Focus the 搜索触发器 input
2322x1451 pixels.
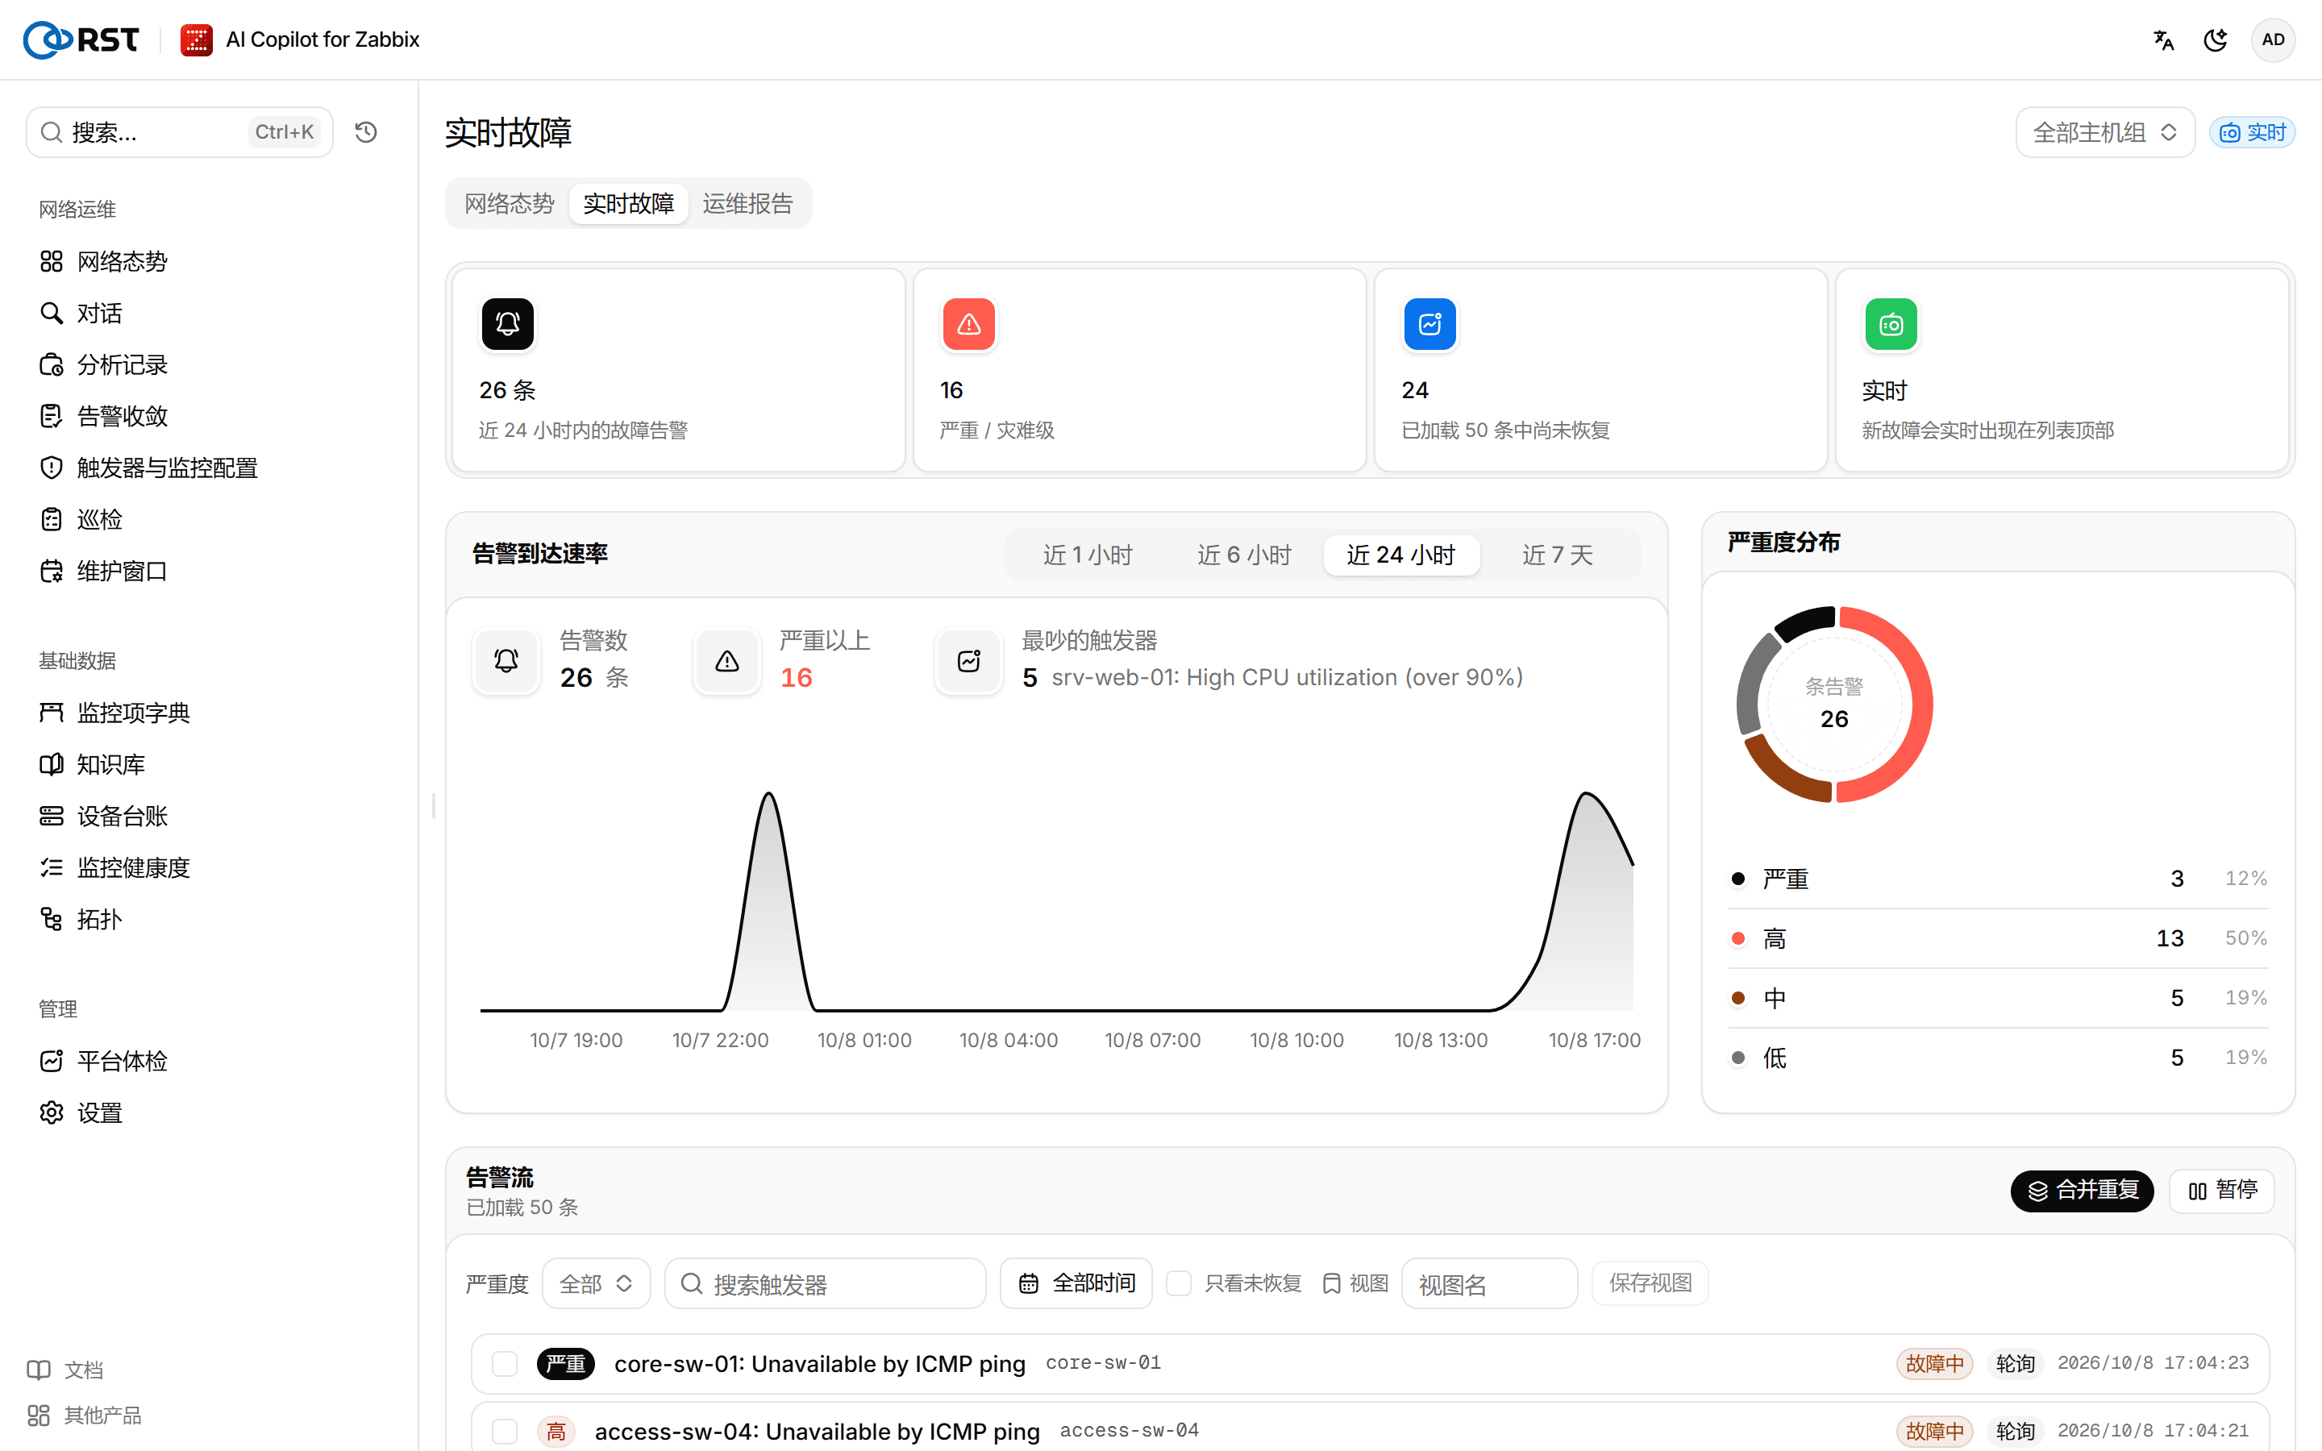[x=825, y=1284]
